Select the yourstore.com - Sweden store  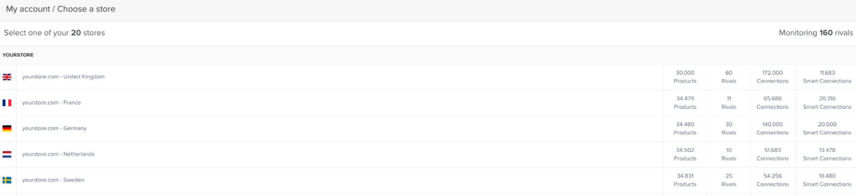click(x=53, y=180)
